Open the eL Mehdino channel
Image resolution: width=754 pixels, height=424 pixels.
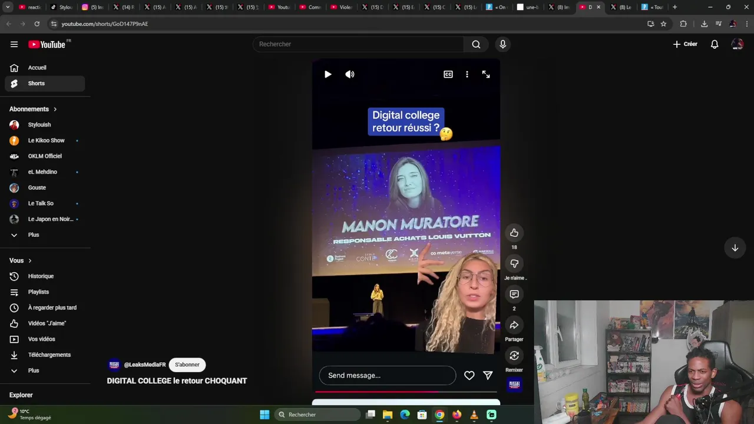[45, 172]
